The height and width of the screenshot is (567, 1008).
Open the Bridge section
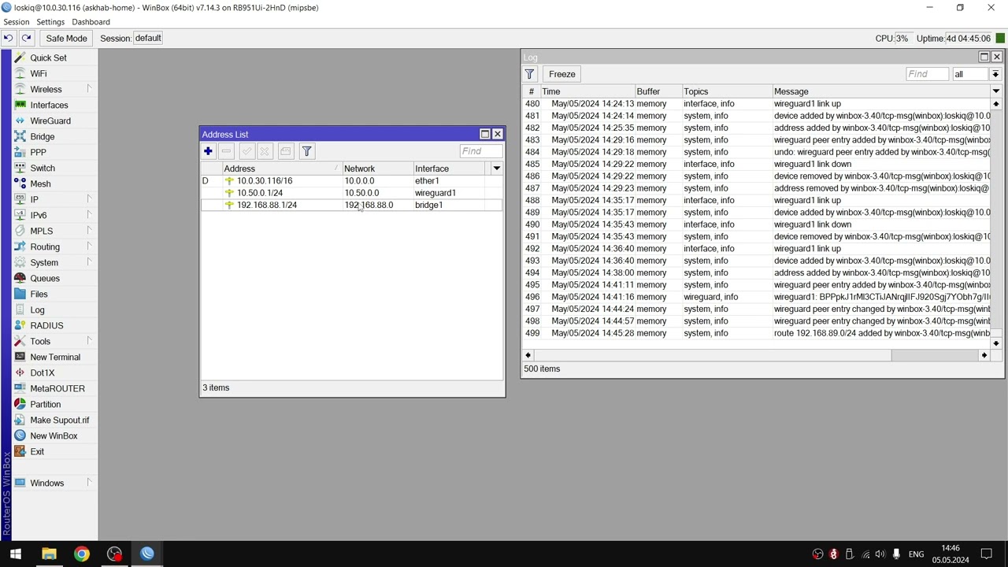point(43,136)
